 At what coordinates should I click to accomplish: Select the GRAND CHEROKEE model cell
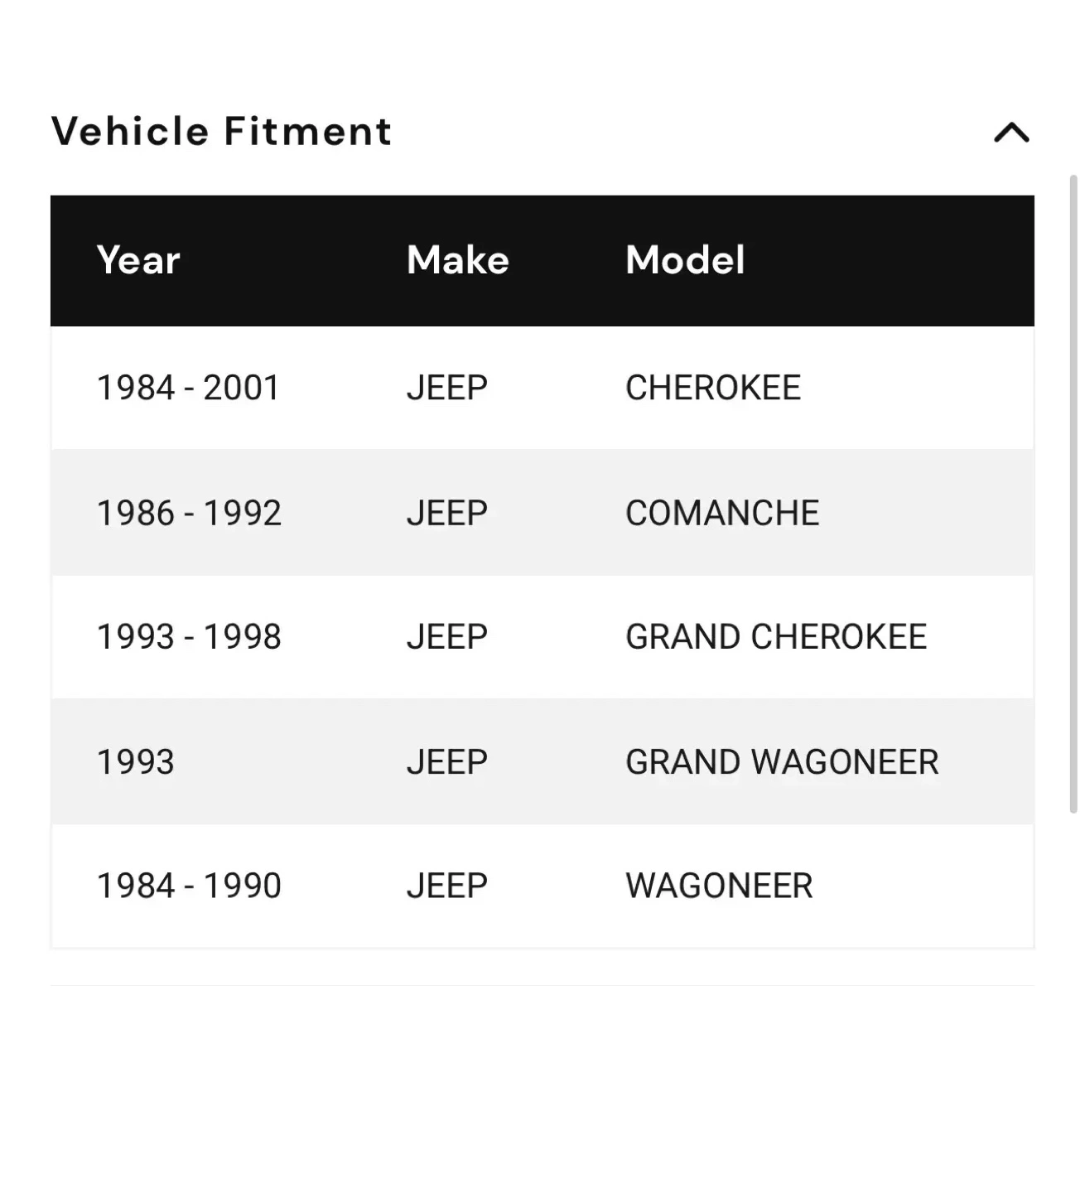[x=775, y=637]
